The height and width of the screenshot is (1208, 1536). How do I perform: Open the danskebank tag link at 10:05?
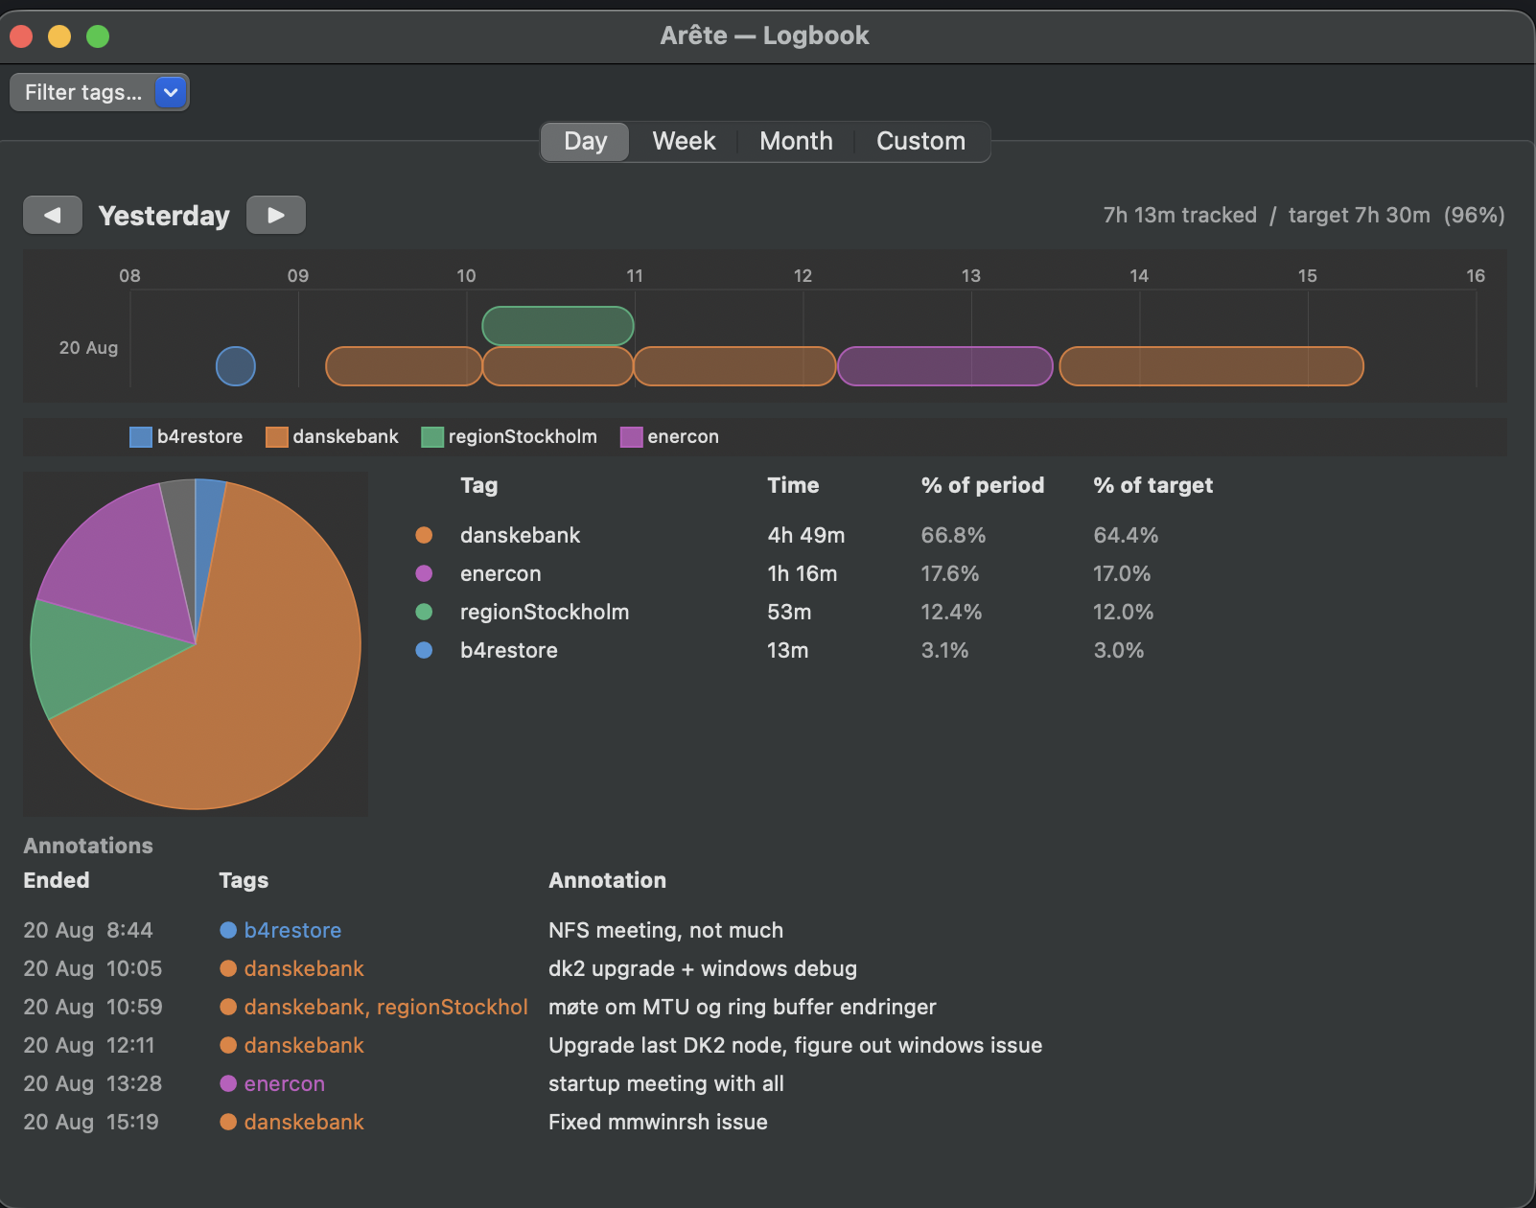coord(304,968)
